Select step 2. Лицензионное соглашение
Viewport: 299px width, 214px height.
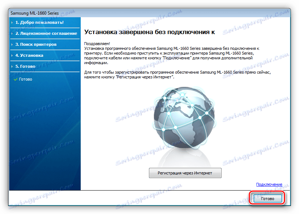(x=46, y=33)
